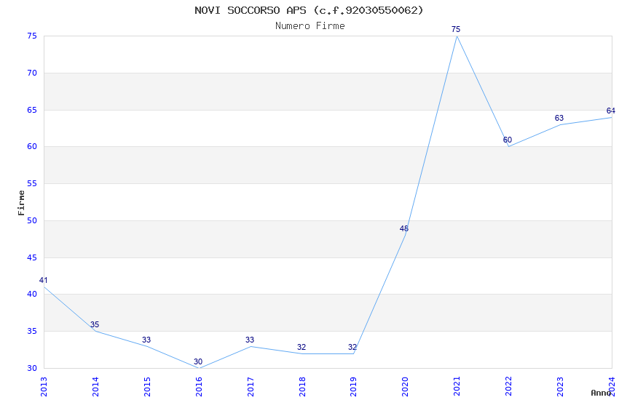The width and height of the screenshot is (619, 400).
Task: Click the y-axis tick label 40
Action: 32,294
